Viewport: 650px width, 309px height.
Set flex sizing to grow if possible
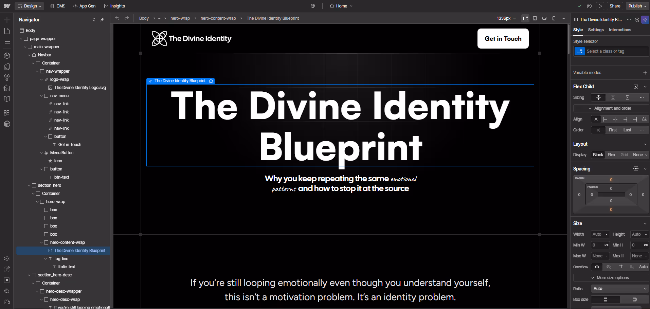613,97
